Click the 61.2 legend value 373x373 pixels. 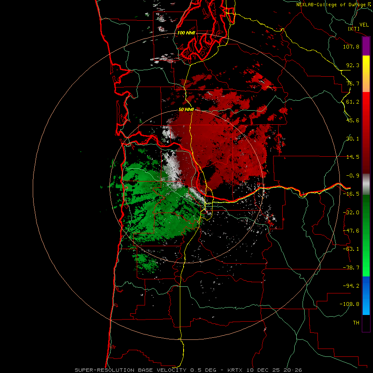[353, 102]
